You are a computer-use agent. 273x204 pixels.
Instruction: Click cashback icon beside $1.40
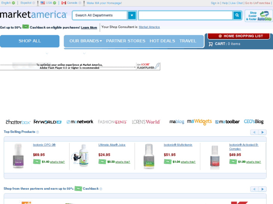37,162
